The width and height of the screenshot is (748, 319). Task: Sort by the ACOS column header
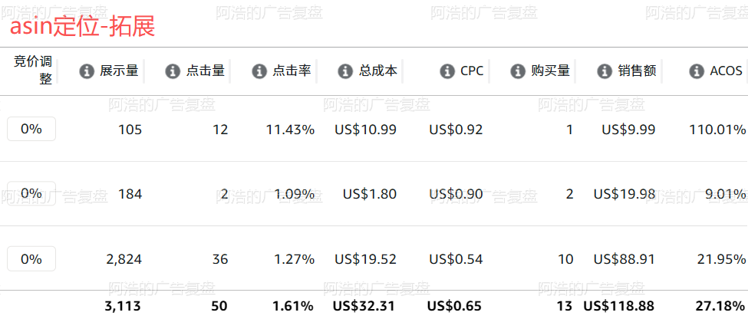pyautogui.click(x=726, y=71)
